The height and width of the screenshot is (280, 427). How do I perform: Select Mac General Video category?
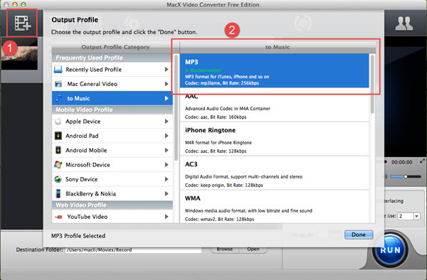112,84
